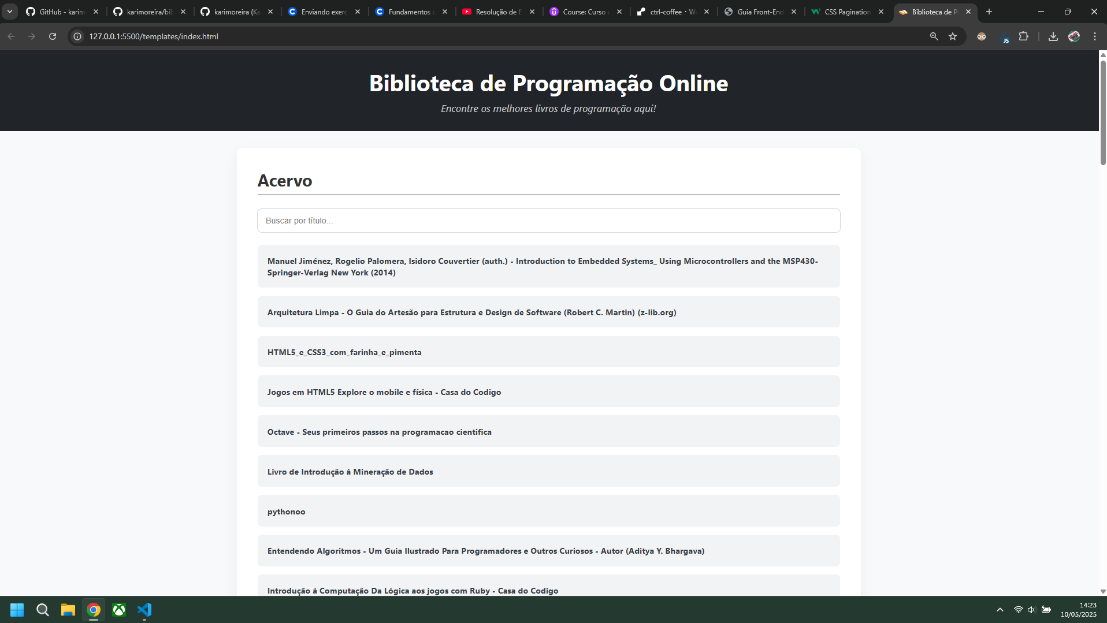This screenshot has height=623, width=1107.
Task: Open the Arquitetura Limpa book entry
Action: [x=548, y=312]
